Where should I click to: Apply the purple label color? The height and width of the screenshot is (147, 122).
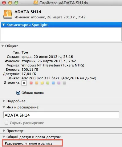click(59, 83)
